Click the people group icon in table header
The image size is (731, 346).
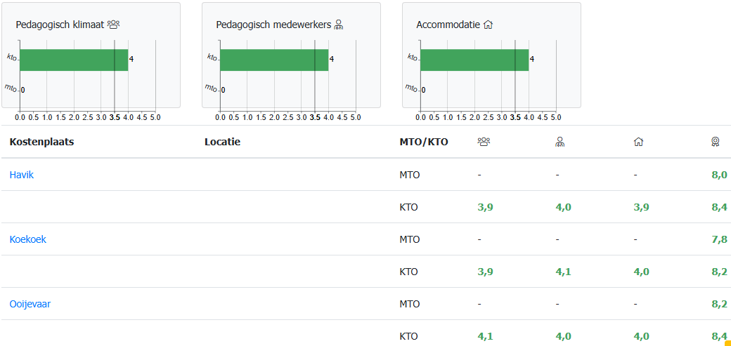pos(484,142)
